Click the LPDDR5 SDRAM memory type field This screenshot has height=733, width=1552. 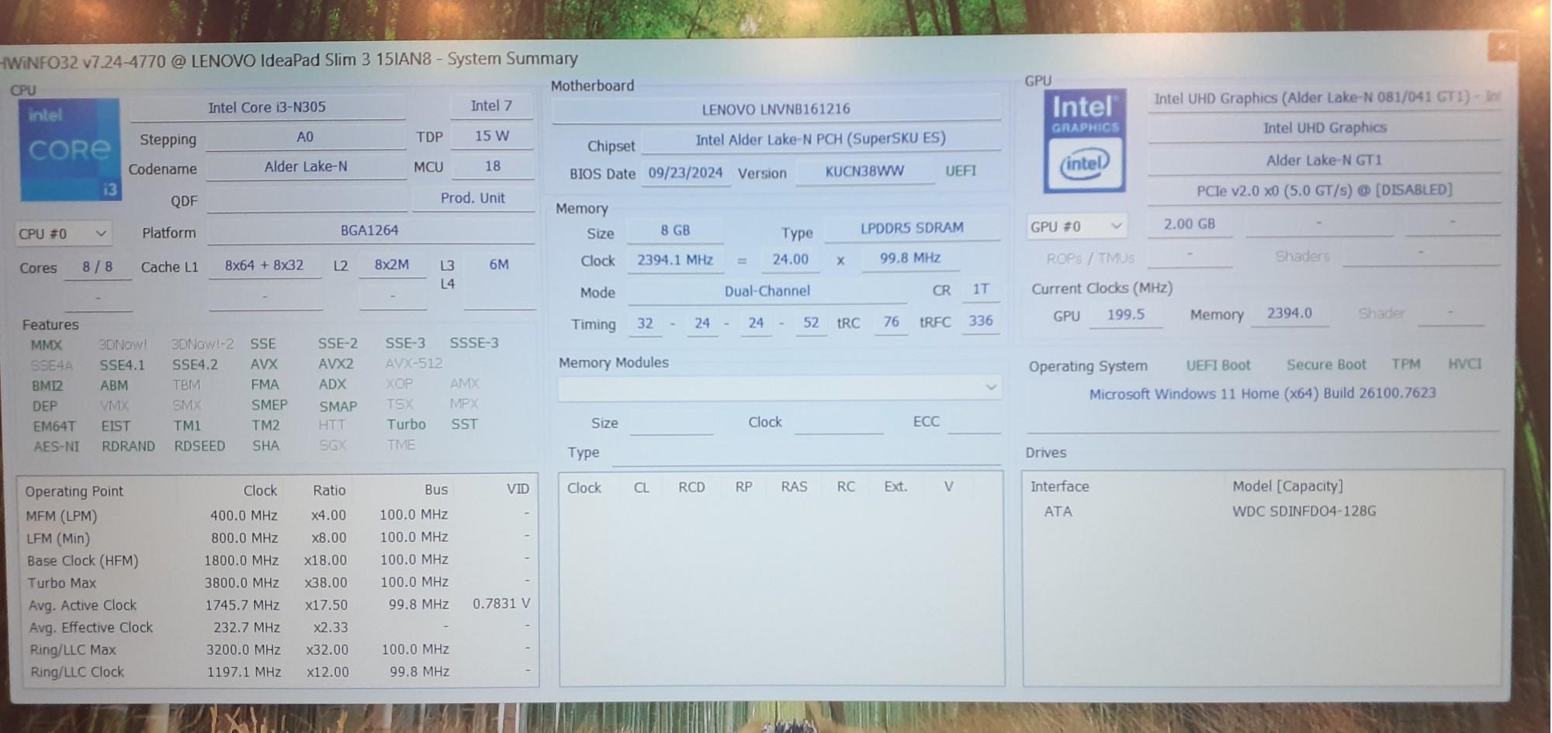tap(911, 228)
